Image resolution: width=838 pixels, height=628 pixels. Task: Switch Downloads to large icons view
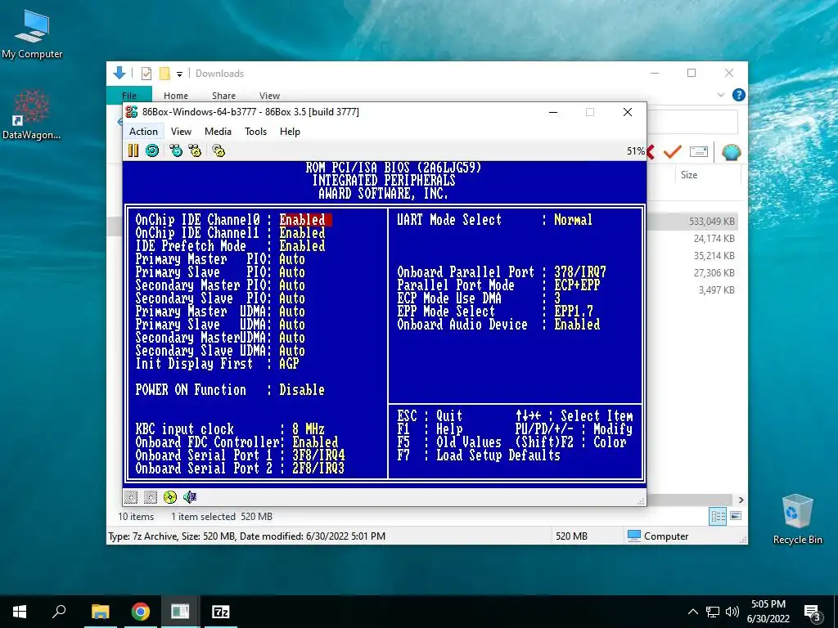click(736, 516)
